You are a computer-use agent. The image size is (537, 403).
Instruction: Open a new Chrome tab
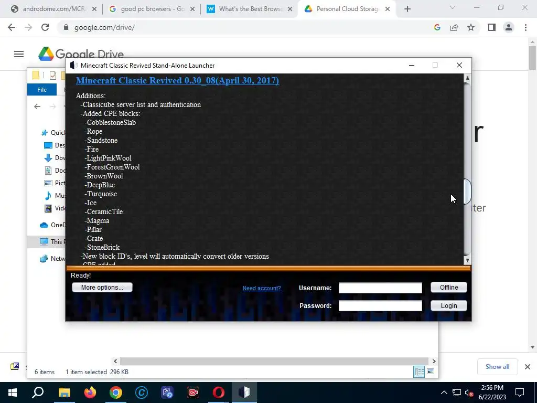(407, 9)
